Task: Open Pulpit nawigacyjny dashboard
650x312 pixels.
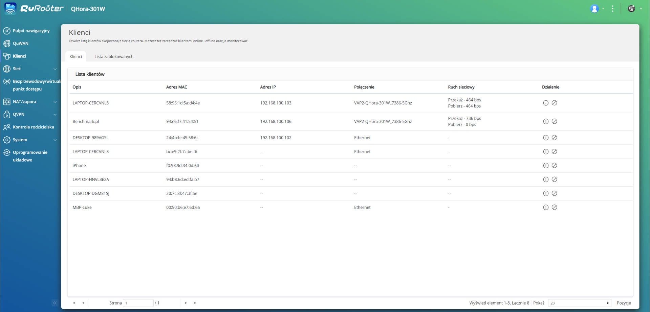Action: click(31, 31)
